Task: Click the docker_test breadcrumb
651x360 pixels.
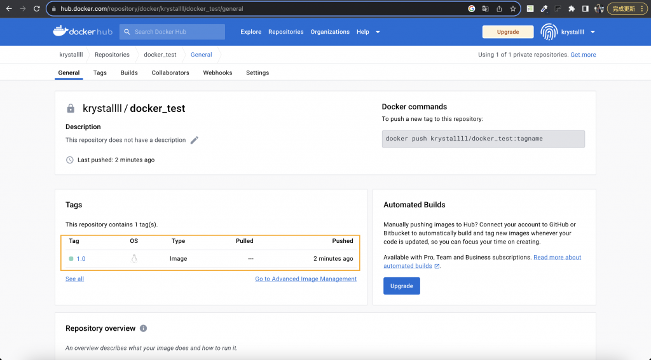Action: pos(160,55)
